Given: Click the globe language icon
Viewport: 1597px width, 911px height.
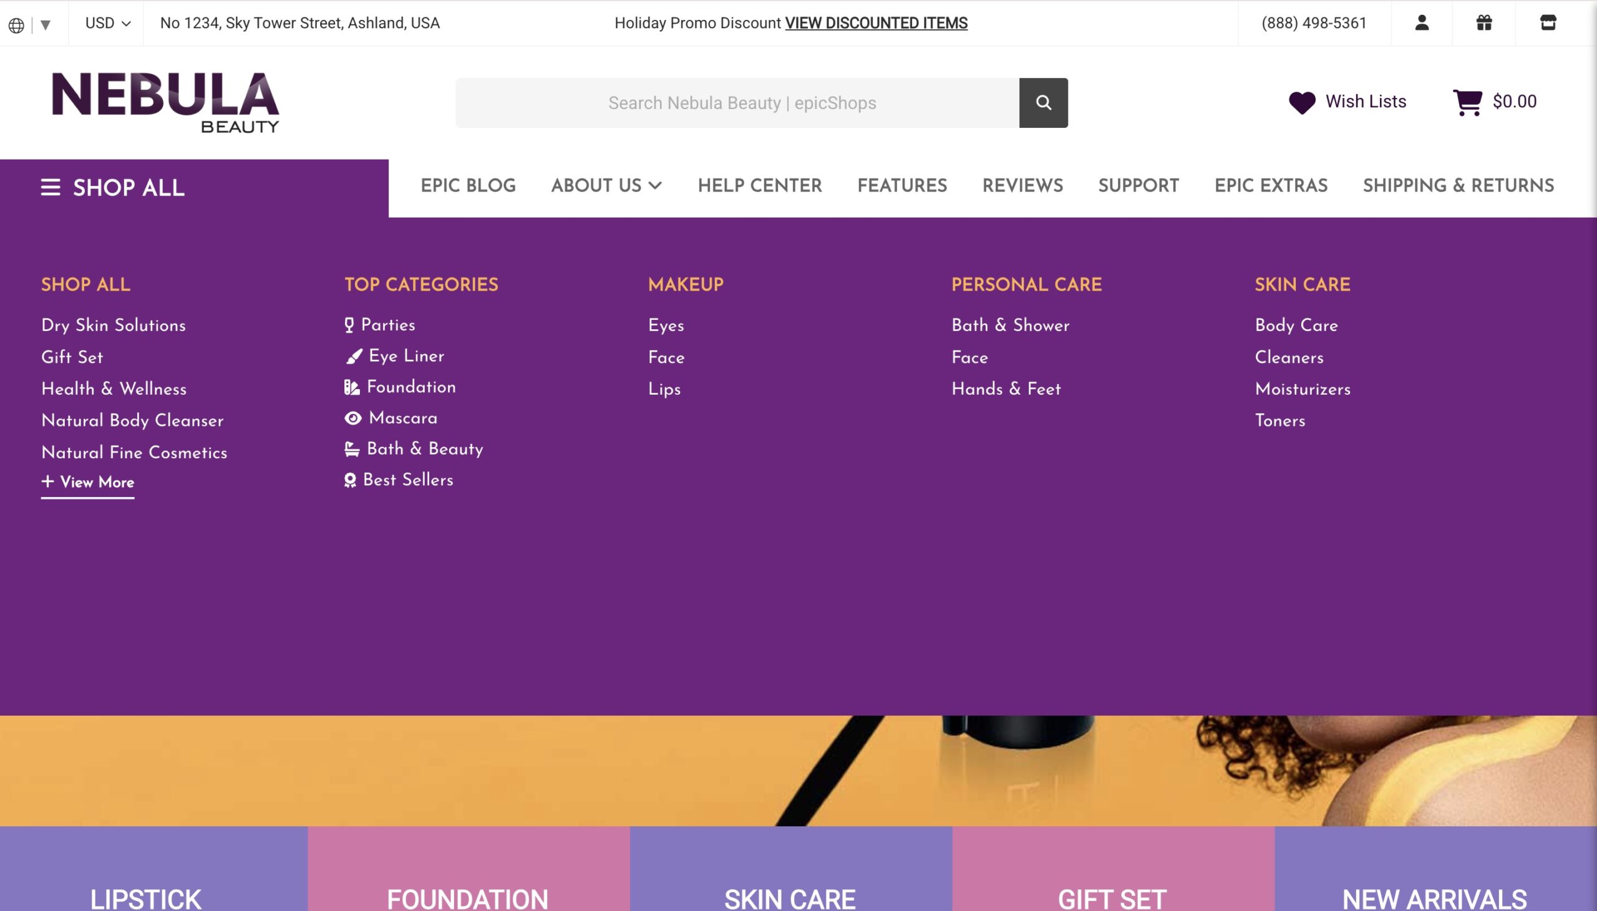Looking at the screenshot, I should [x=16, y=25].
